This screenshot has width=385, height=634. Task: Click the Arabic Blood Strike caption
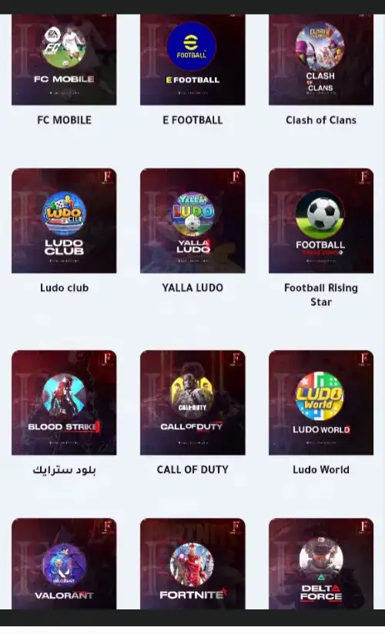coord(64,470)
